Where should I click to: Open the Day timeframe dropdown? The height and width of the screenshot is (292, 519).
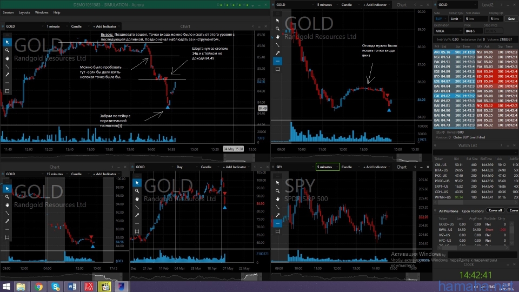coord(187,167)
